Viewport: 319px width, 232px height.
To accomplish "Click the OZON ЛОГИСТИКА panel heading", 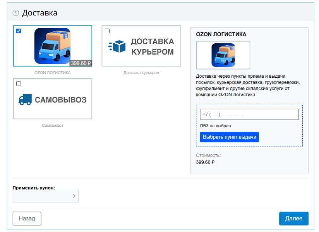I will point(221,34).
